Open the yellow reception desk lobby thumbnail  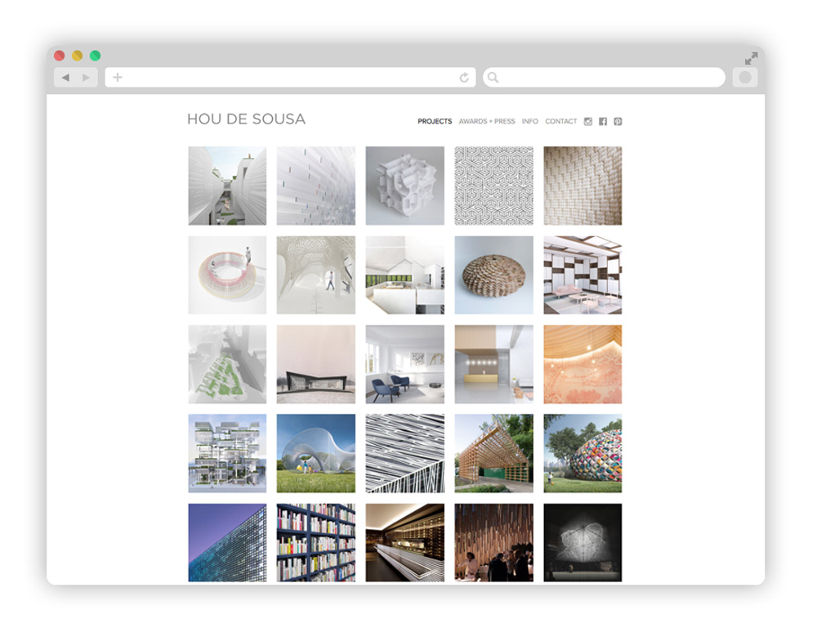click(494, 364)
